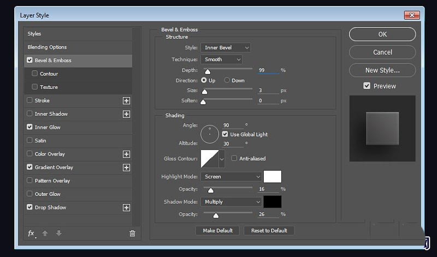437x257 pixels.
Task: Disable the Gradient Overlay checkbox
Action: [x=29, y=167]
